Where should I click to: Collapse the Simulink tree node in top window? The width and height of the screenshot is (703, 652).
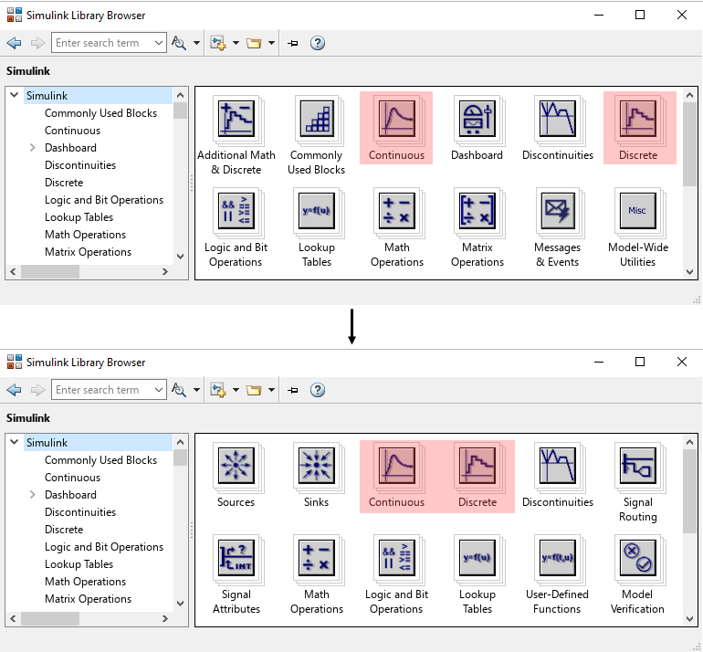click(15, 95)
